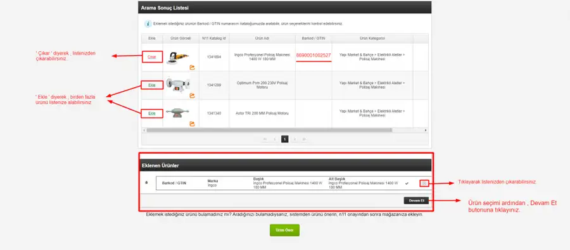Click the Ingco polisher product thumbnail
Image resolution: width=570 pixels, height=250 pixels.
[x=178, y=58]
